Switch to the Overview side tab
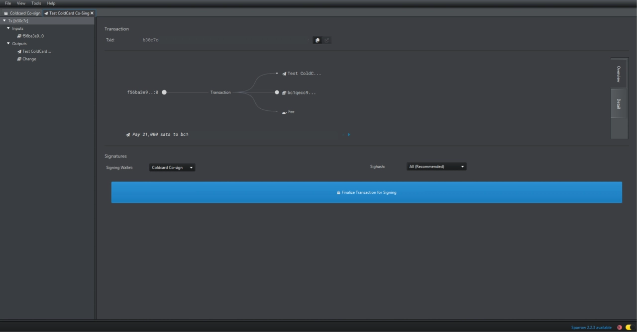Viewport: 637px width, 332px height. (619, 74)
